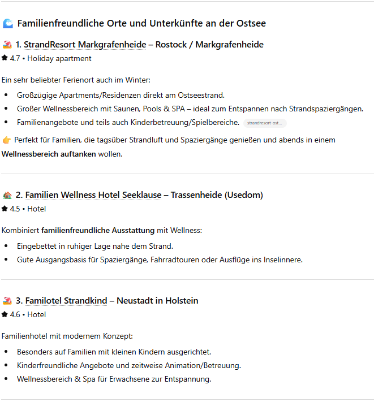374x402 pixels.
Task: Click the 'Neustadt in Holstein' location text
Action: click(157, 301)
